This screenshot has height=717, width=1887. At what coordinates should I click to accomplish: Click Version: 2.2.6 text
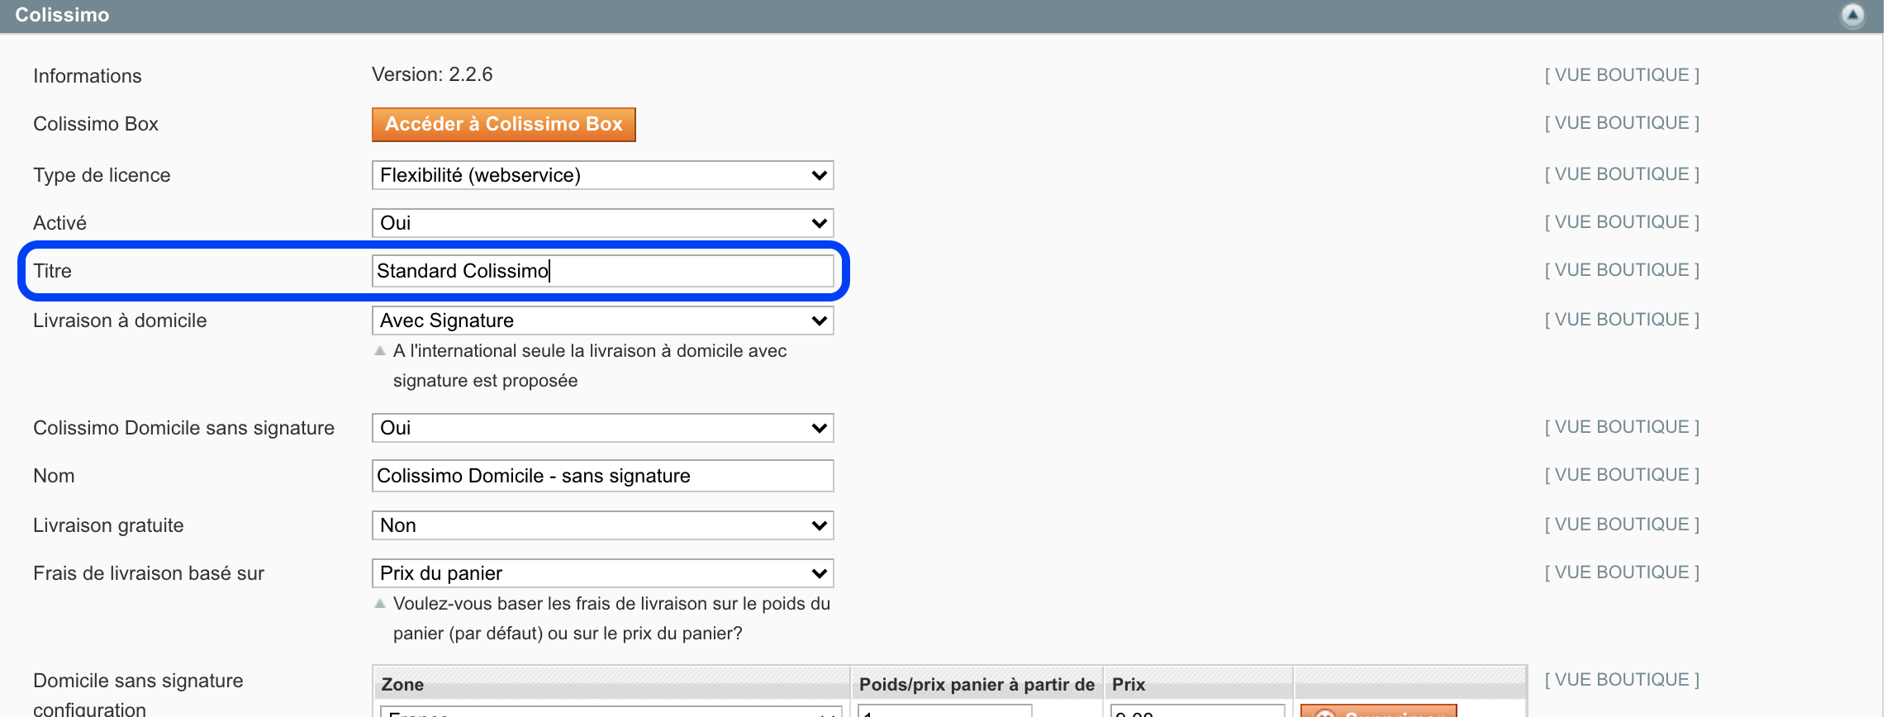432,74
